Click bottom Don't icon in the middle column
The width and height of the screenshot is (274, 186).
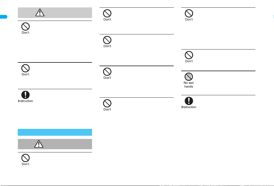coord(107,103)
